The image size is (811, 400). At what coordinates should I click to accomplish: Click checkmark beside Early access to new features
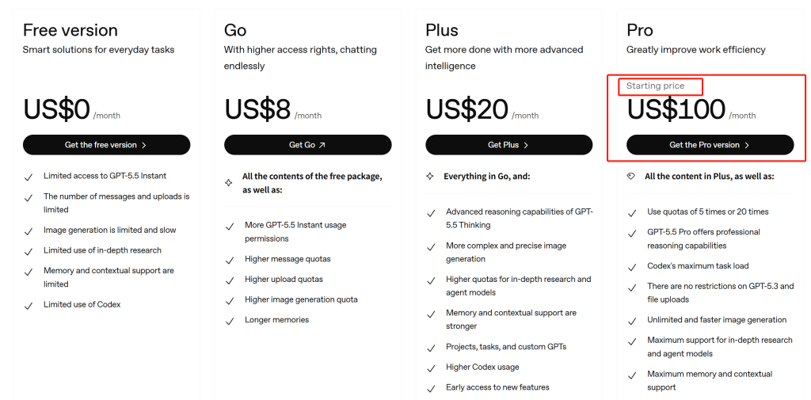coord(431,389)
